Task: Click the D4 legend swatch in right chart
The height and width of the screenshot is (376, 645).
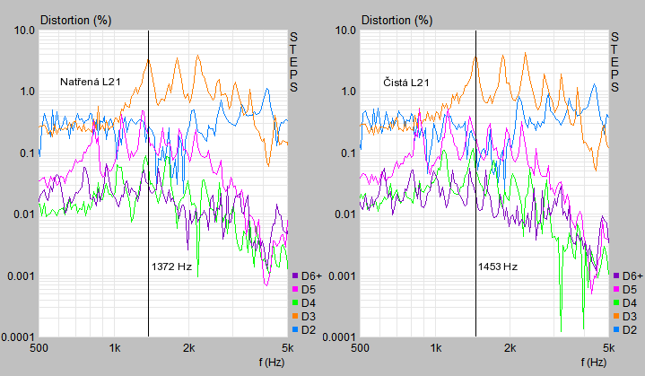Action: point(616,302)
